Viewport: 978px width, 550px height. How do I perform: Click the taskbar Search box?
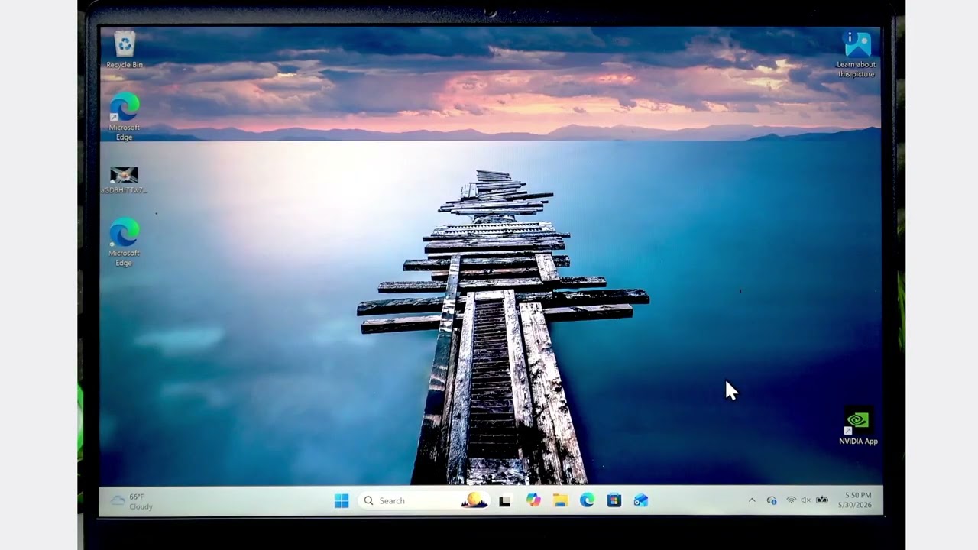point(424,501)
